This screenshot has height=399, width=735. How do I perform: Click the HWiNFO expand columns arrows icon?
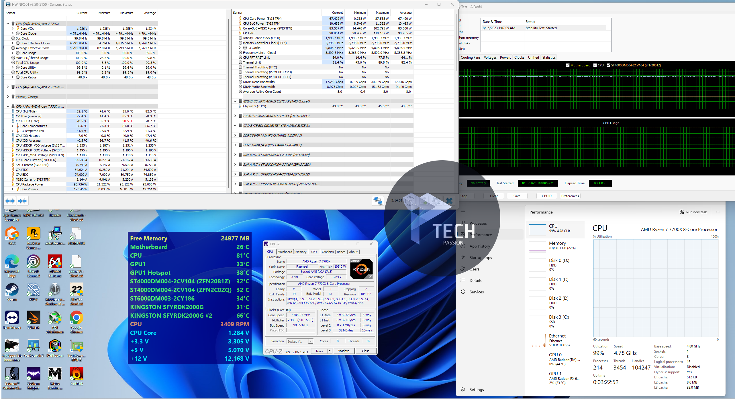[10, 201]
